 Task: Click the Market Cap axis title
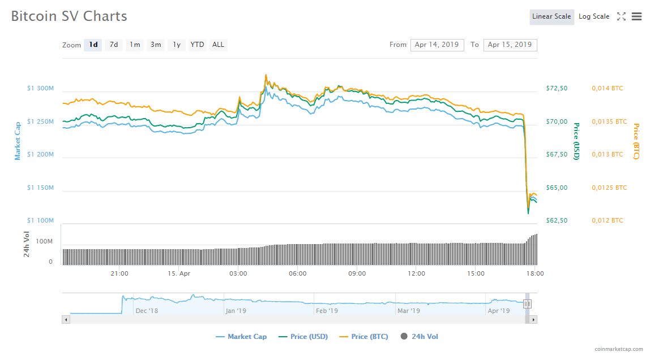pyautogui.click(x=18, y=141)
